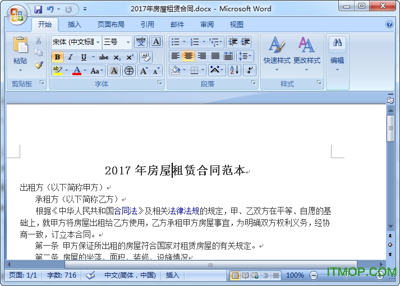This screenshot has width=400, height=286.
Task: Apply distributed alignment
Action: tap(228, 56)
